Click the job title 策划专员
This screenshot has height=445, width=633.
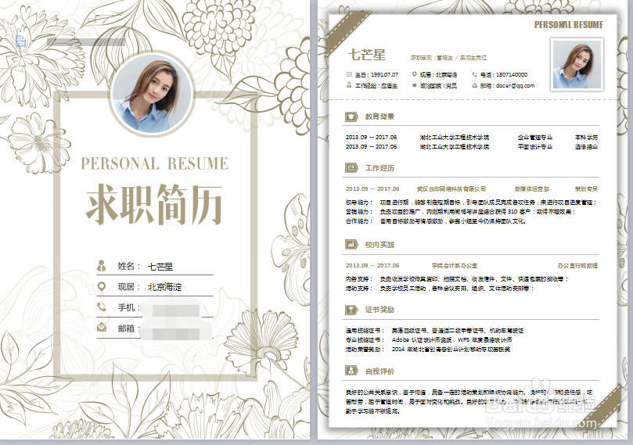click(586, 188)
